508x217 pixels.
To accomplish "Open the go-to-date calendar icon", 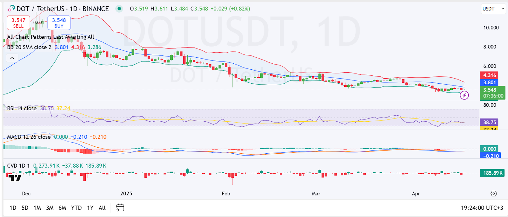I will (x=120, y=208).
